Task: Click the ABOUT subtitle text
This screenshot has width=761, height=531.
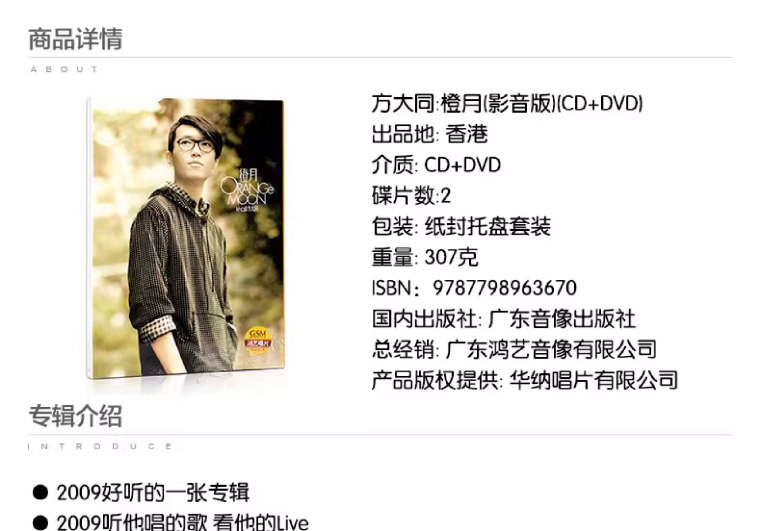Action: point(64,70)
